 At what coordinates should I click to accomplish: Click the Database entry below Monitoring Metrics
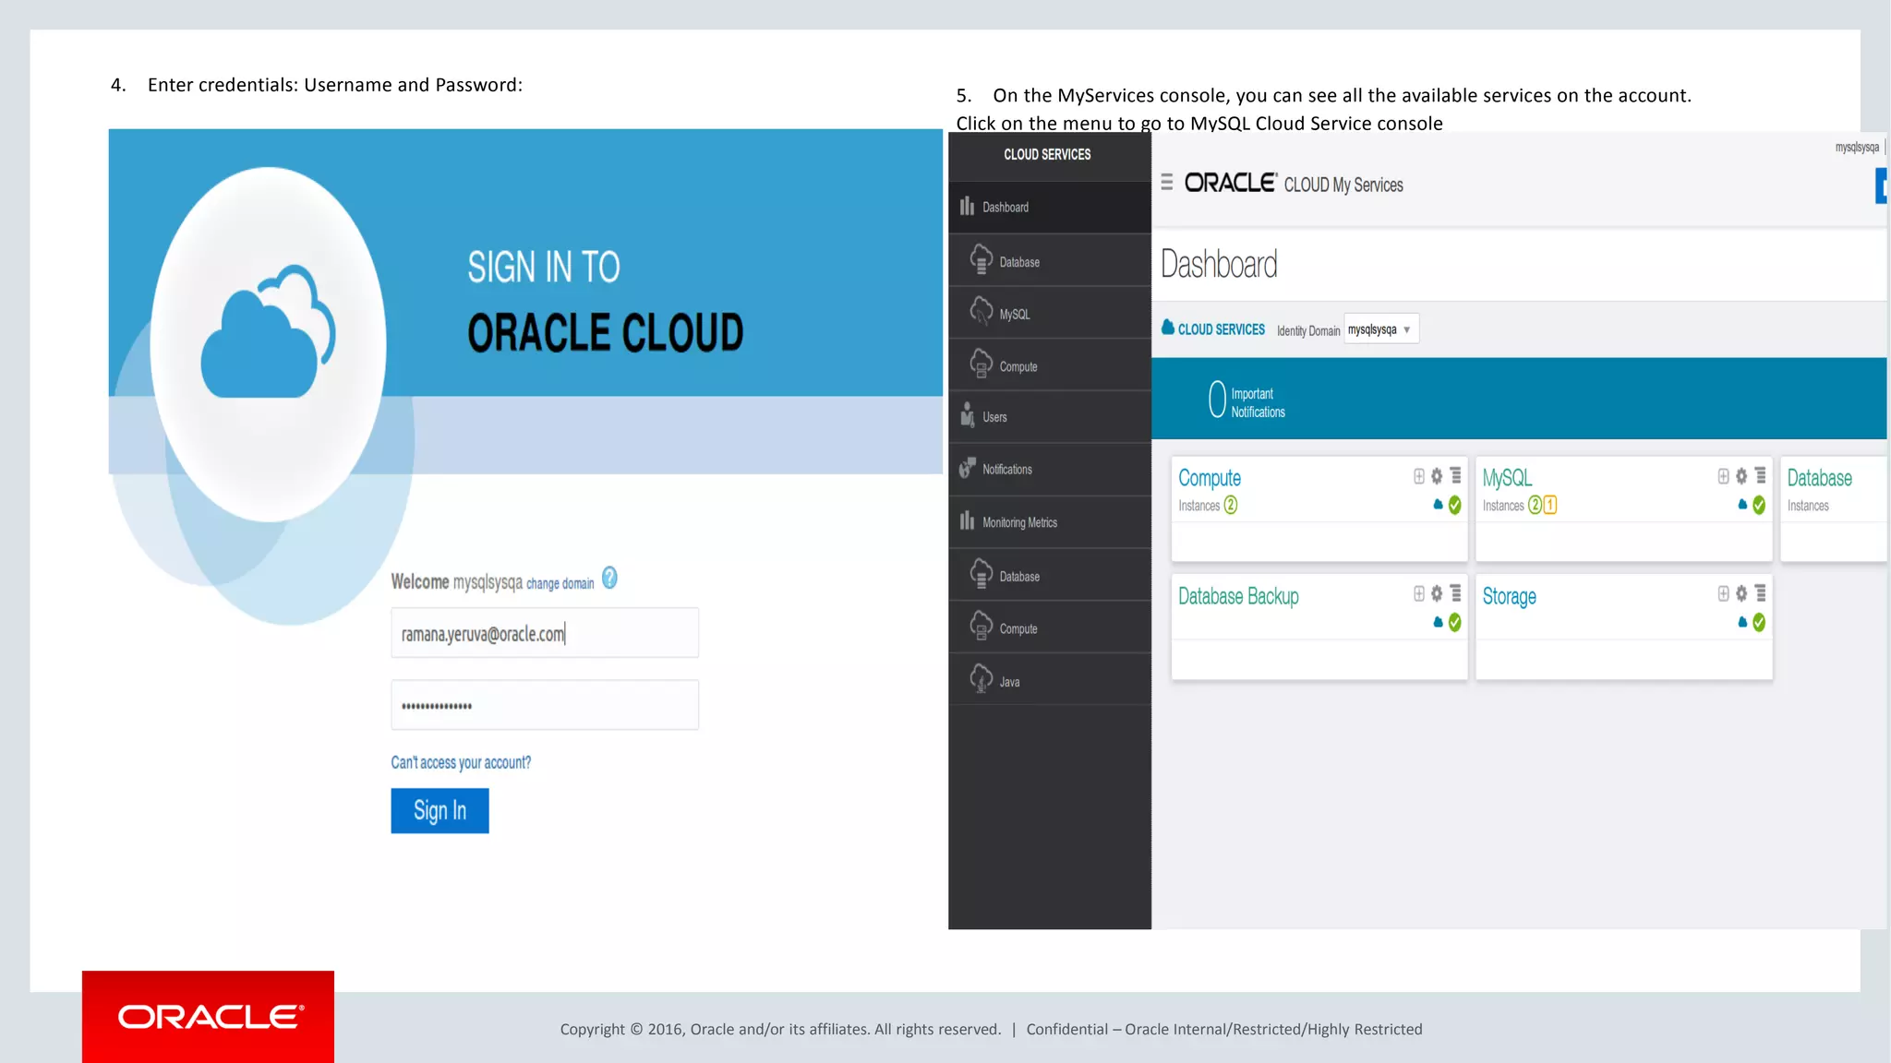pyautogui.click(x=1050, y=576)
